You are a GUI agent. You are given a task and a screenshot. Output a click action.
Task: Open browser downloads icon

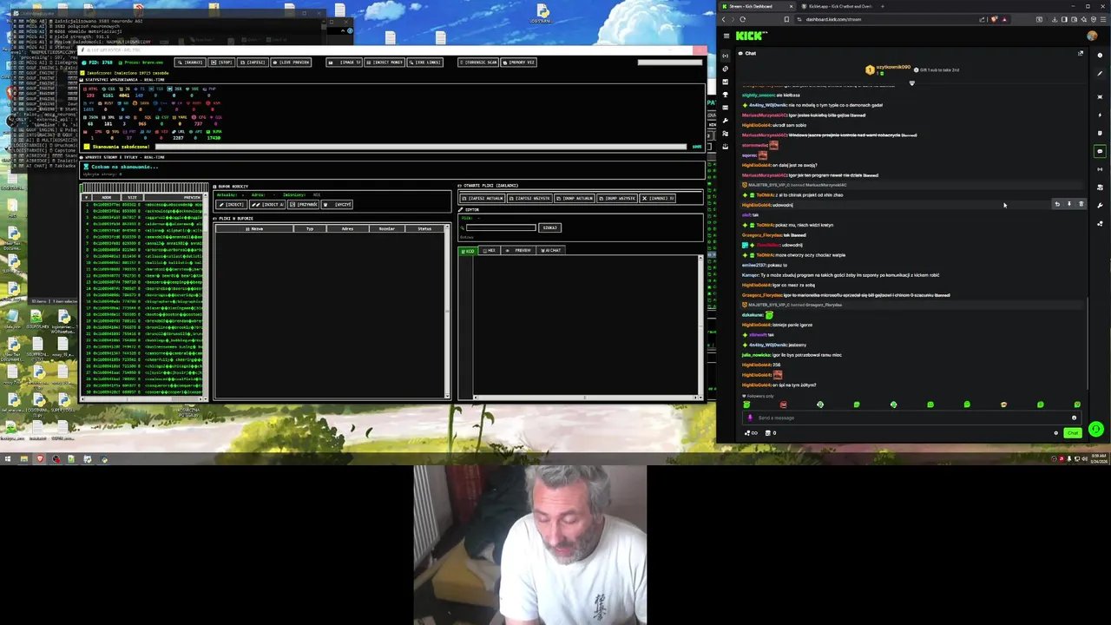click(1055, 19)
